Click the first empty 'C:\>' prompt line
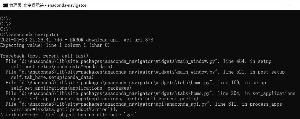 pyautogui.click(x=6, y=18)
